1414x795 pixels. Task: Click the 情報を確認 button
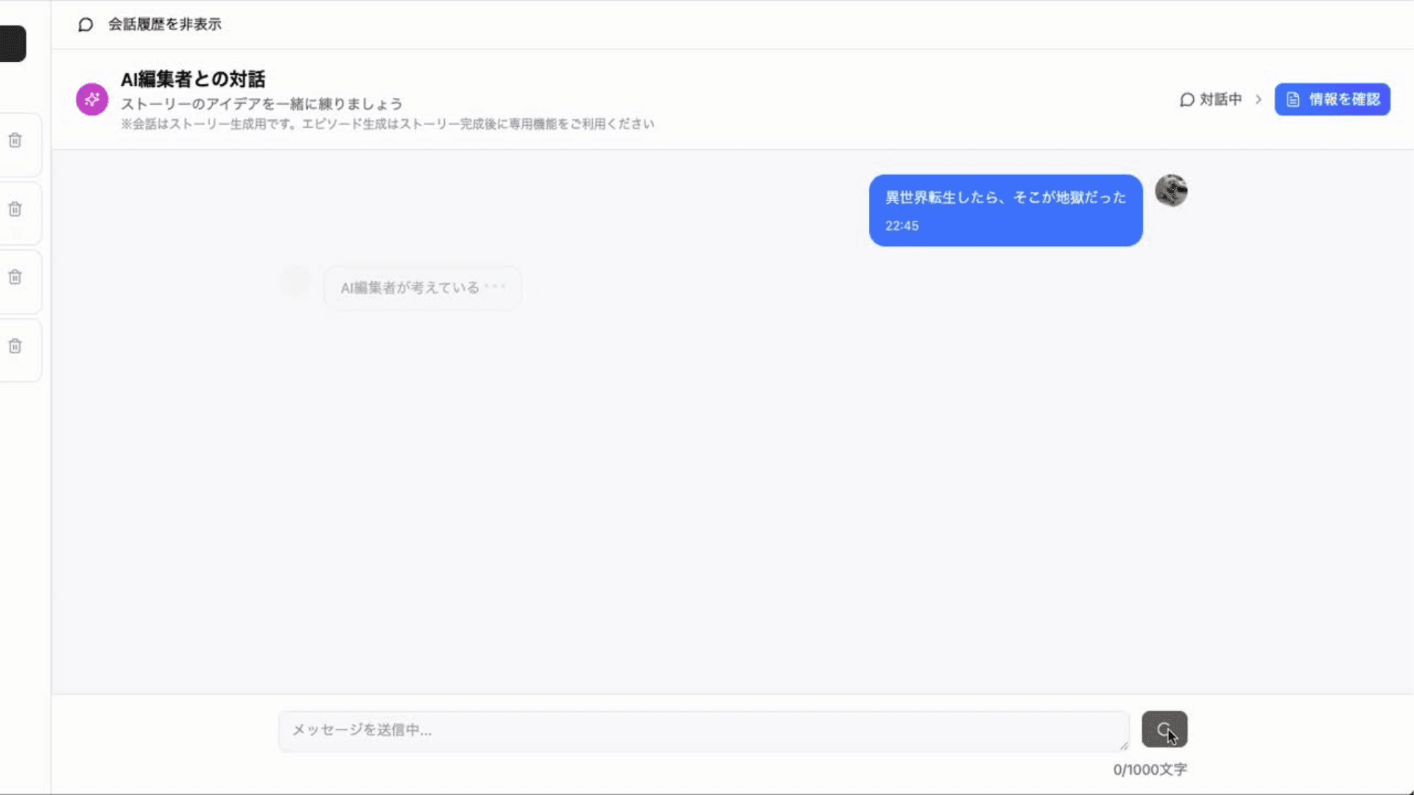point(1332,99)
